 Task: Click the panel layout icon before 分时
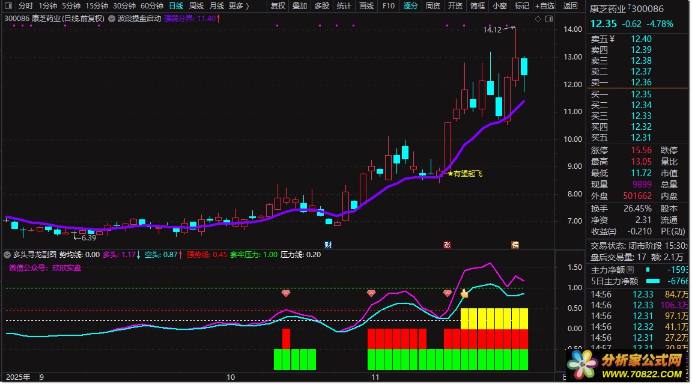pos(8,6)
